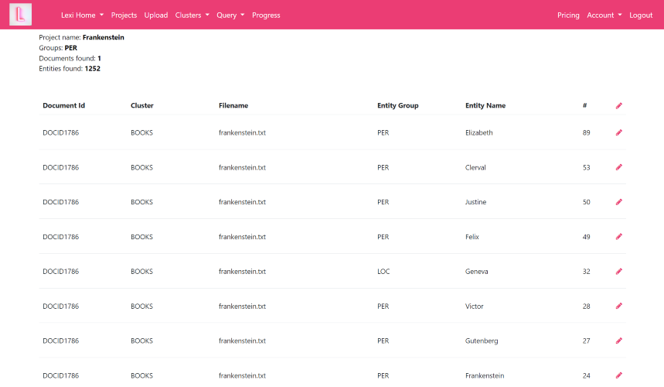This screenshot has height=387, width=664.
Task: Open the Clusters dropdown menu
Action: coord(192,15)
